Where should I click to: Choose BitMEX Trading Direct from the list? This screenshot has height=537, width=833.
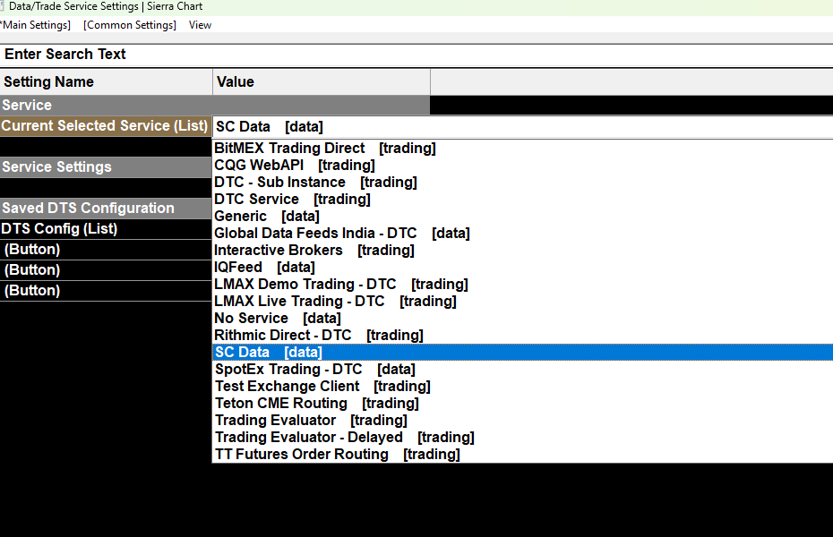(x=523, y=148)
